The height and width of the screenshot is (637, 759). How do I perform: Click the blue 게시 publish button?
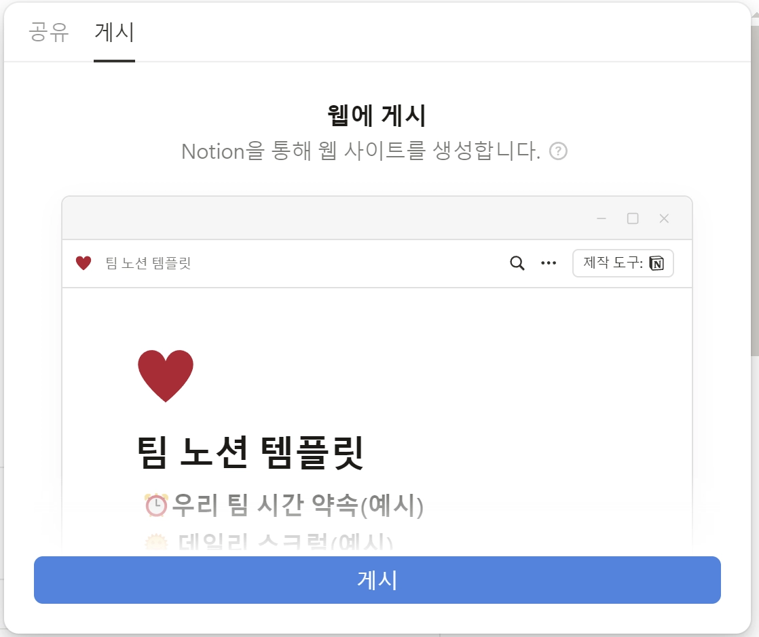click(x=377, y=579)
